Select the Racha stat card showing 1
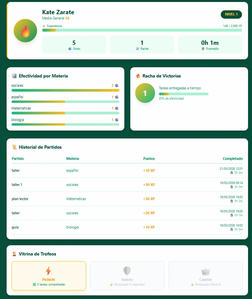This screenshot has width=252, height=299. tap(142, 45)
